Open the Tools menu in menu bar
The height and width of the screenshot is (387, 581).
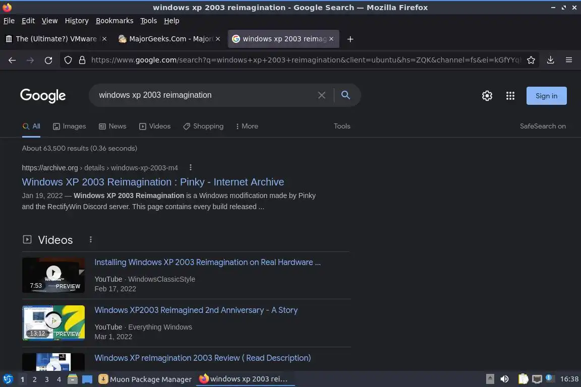point(149,21)
